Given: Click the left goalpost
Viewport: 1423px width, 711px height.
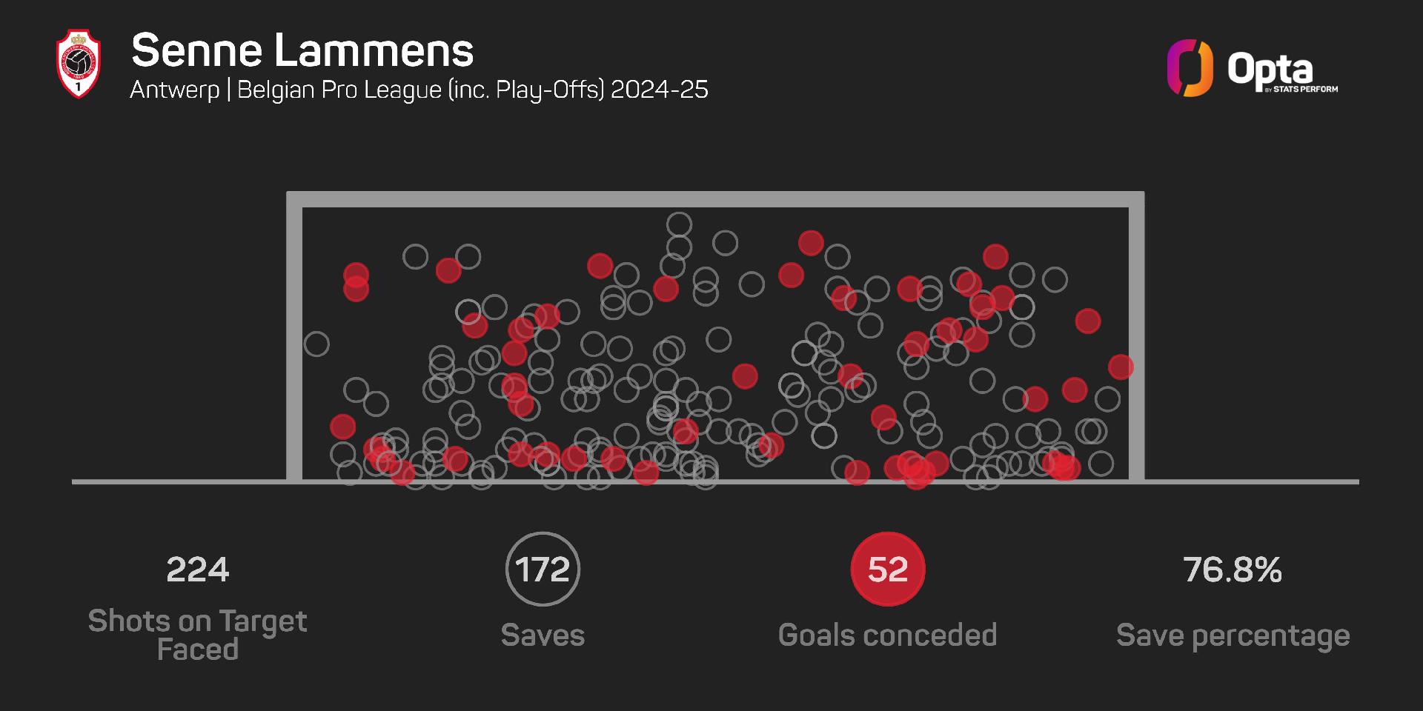Looking at the screenshot, I should click(294, 336).
